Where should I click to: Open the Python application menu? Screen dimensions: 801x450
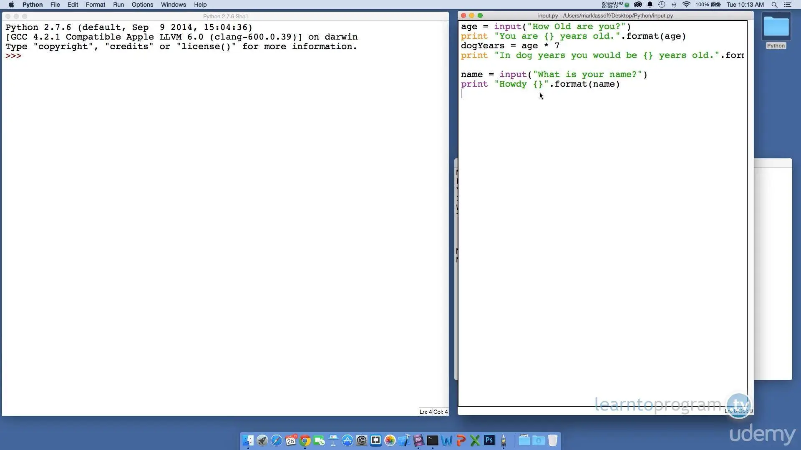[33, 5]
